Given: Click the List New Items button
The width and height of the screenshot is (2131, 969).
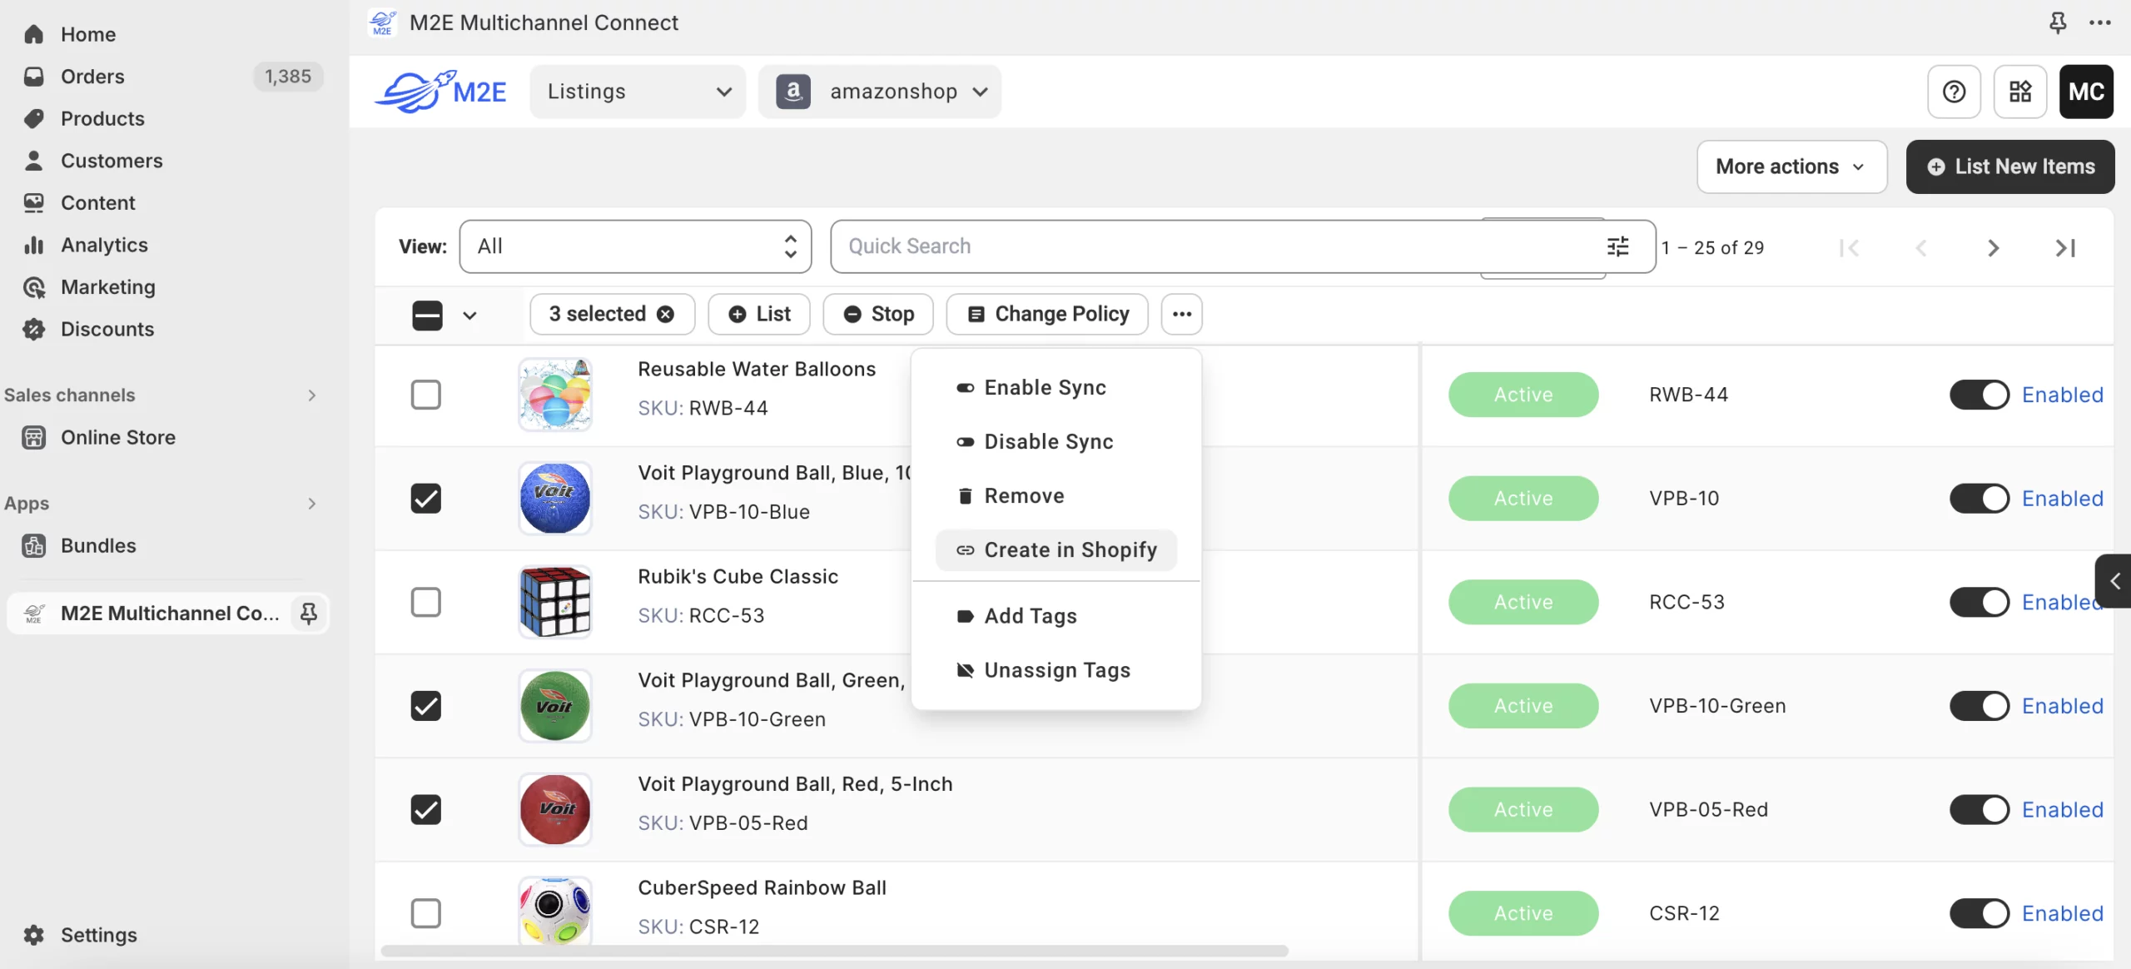Looking at the screenshot, I should (2009, 166).
